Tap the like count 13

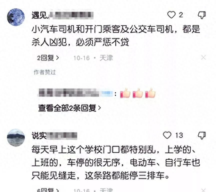(179, 135)
